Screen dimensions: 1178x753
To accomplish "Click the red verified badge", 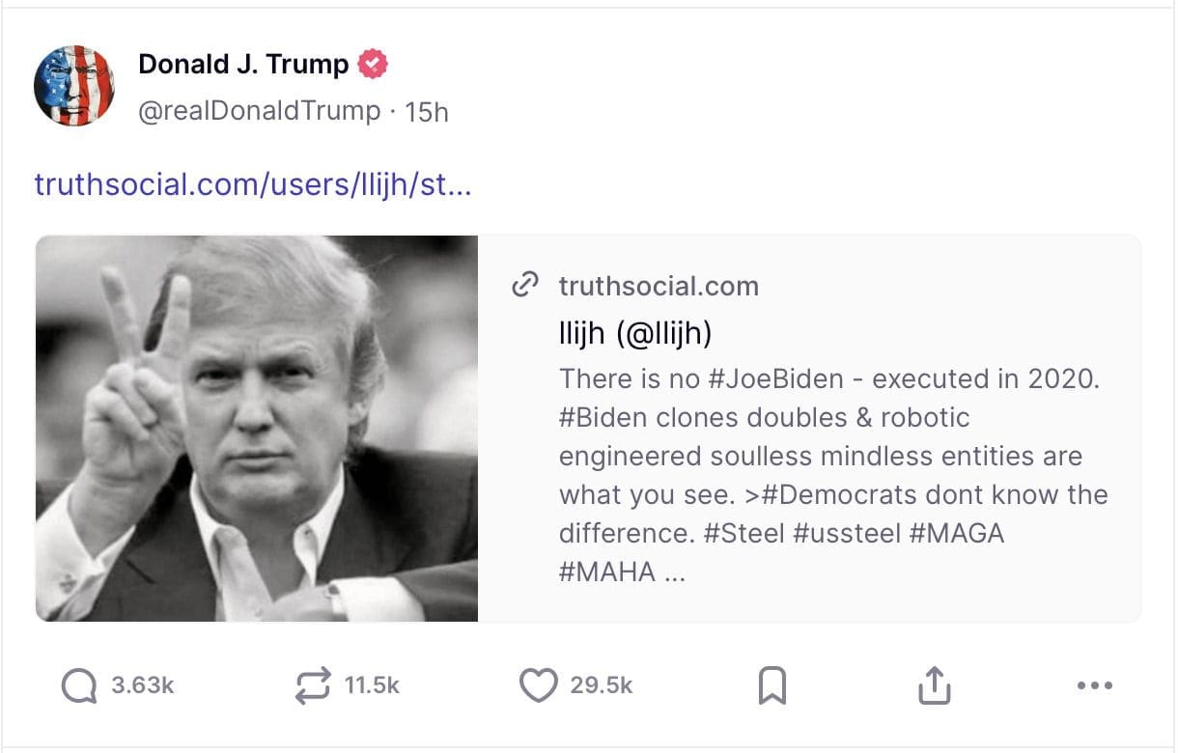I will pyautogui.click(x=373, y=65).
